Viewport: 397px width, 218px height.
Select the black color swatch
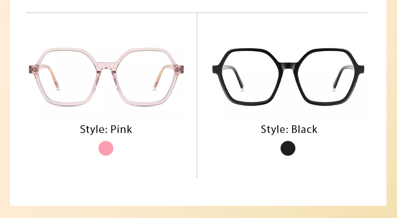click(288, 148)
